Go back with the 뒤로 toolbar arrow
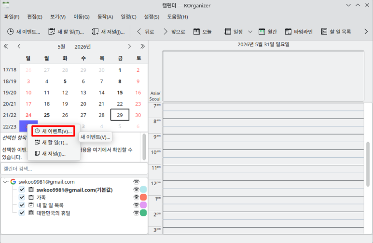The width and height of the screenshot is (373, 243). coord(146,32)
